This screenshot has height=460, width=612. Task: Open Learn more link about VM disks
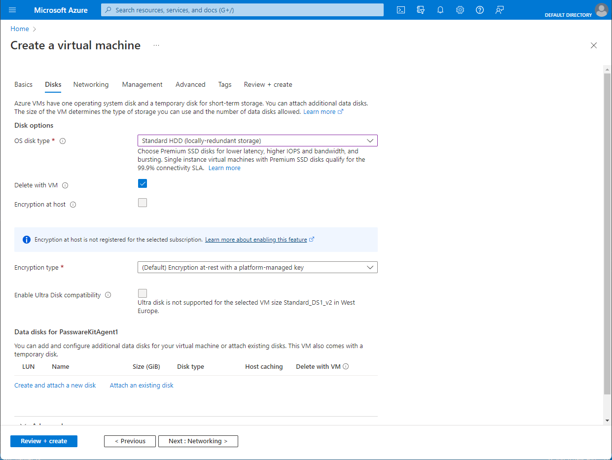point(323,112)
